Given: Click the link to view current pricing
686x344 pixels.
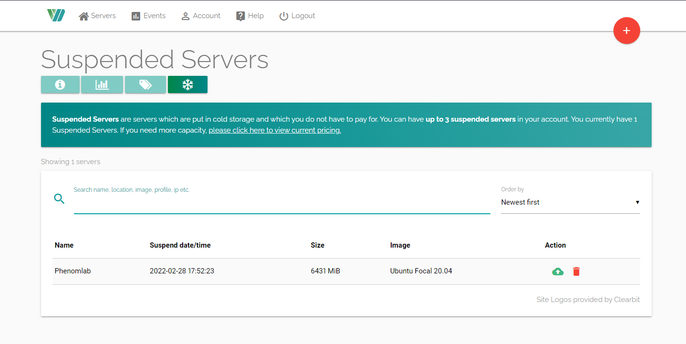Looking at the screenshot, I should pos(274,130).
